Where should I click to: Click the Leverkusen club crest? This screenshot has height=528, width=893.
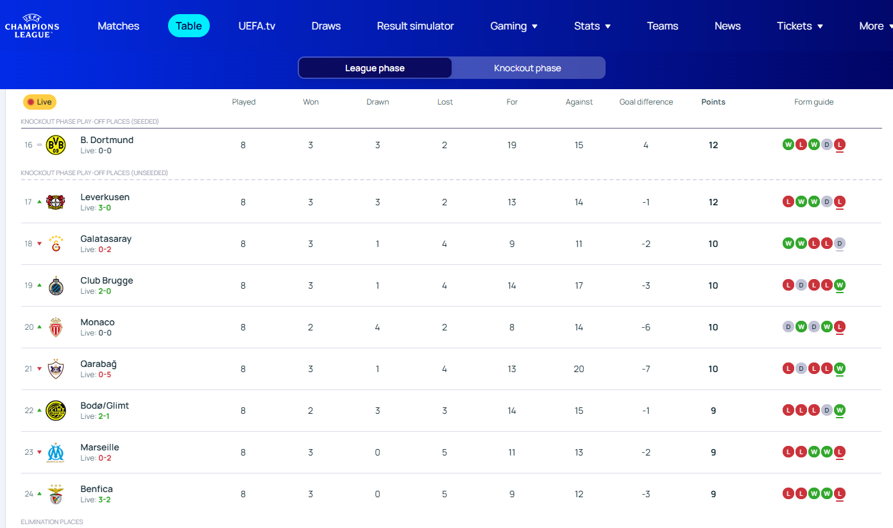[56, 202]
